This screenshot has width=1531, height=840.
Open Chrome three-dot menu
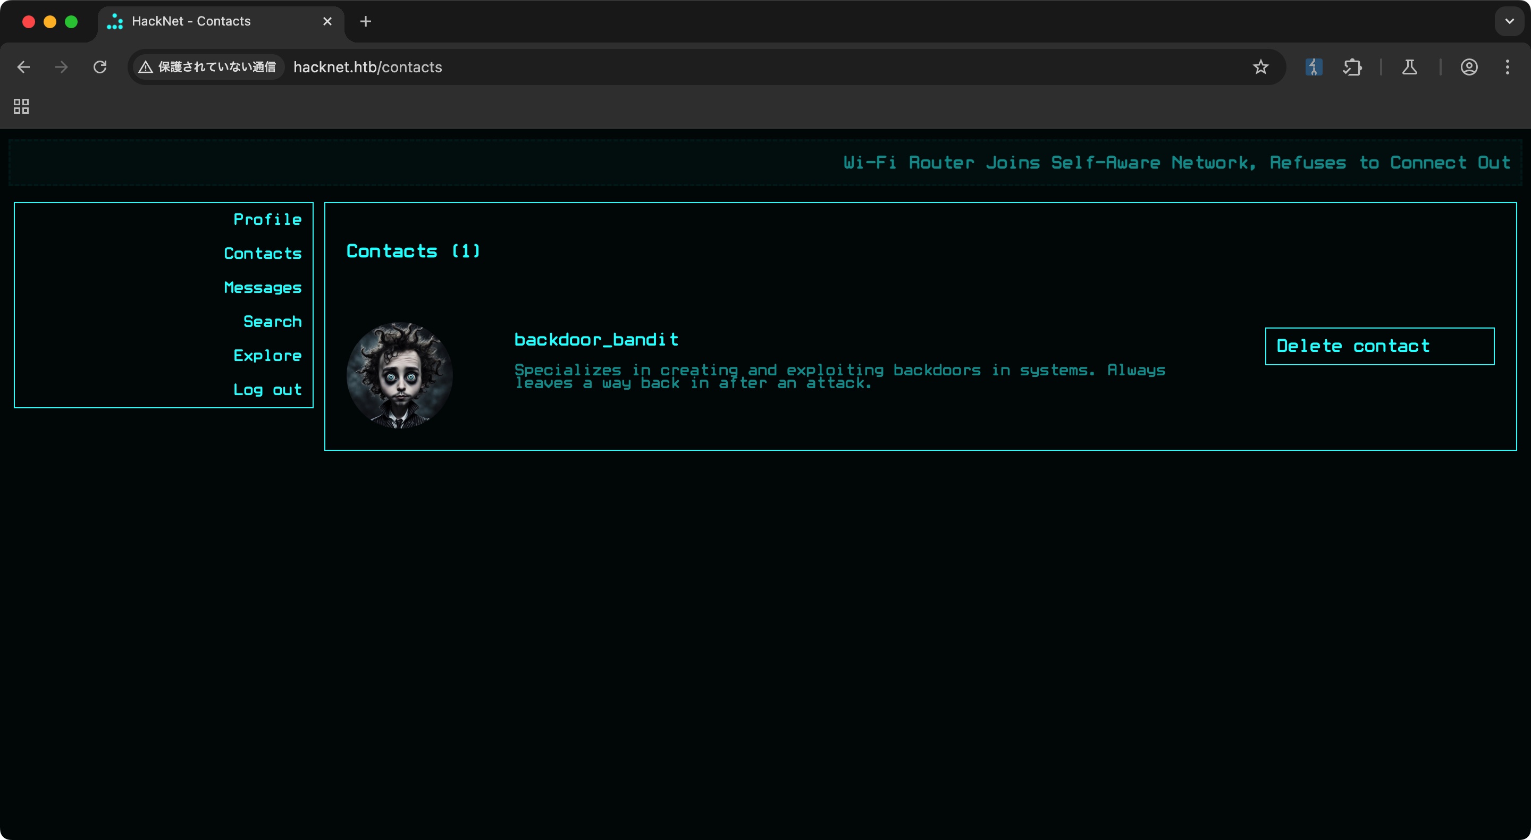1507,67
